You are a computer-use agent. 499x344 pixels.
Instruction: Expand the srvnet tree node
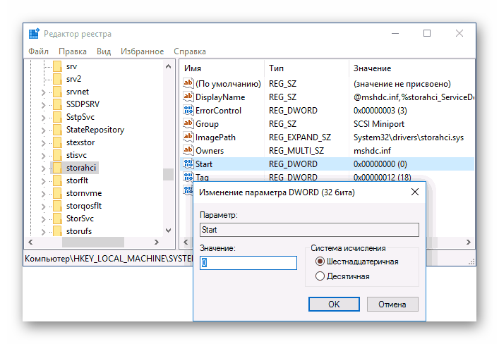(43, 92)
